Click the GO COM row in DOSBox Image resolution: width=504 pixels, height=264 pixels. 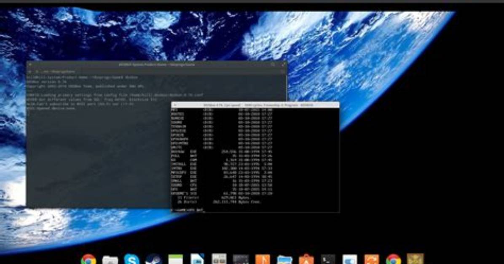click(222, 160)
